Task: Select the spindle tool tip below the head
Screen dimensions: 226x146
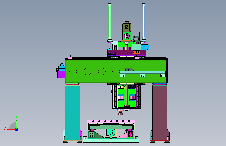Action: [x=120, y=114]
